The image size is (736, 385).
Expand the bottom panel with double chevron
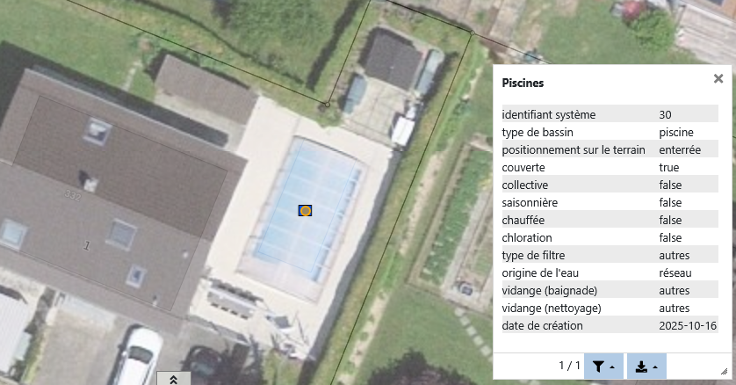173,379
